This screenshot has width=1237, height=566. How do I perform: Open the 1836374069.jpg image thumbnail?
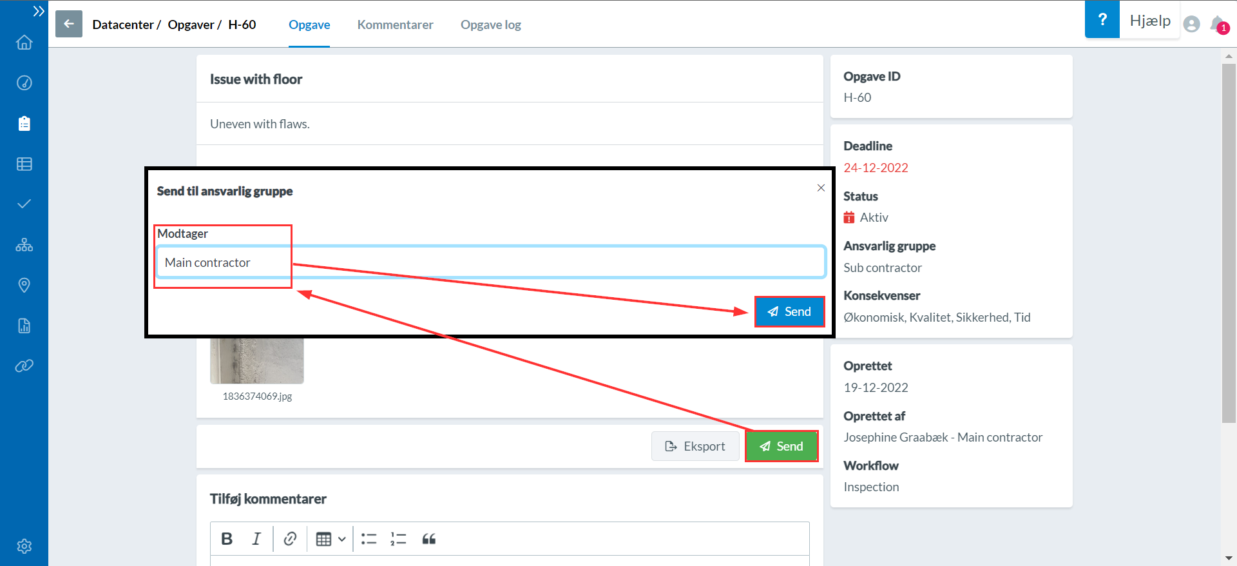pos(256,360)
